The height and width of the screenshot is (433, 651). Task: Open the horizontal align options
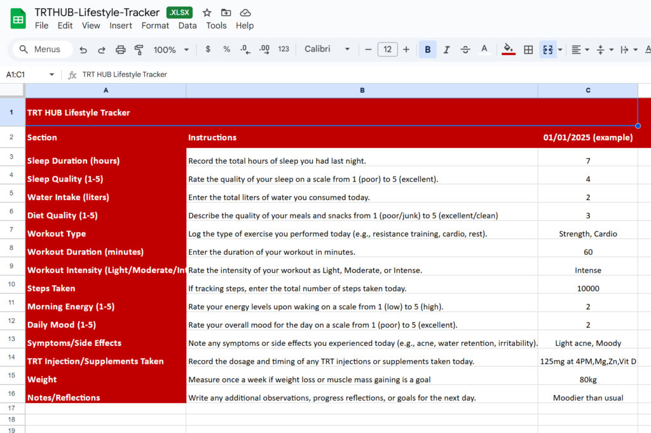click(576, 50)
